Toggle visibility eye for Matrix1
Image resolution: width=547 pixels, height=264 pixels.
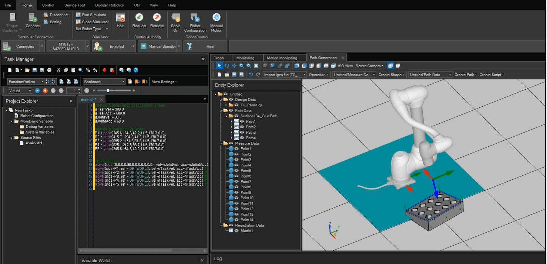click(x=236, y=231)
